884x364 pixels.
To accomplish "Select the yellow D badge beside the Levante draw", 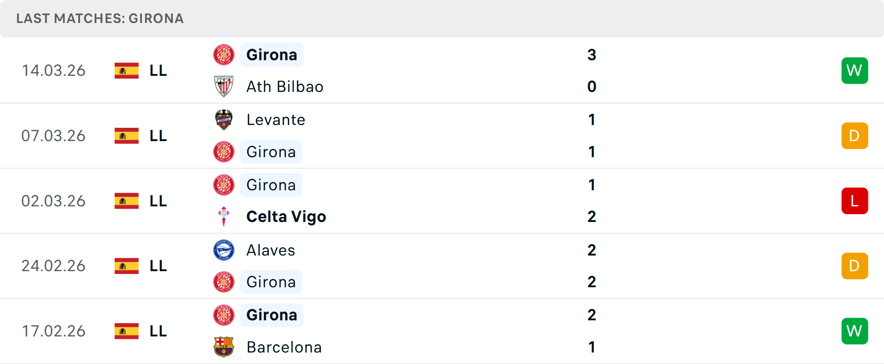I will coord(855,136).
